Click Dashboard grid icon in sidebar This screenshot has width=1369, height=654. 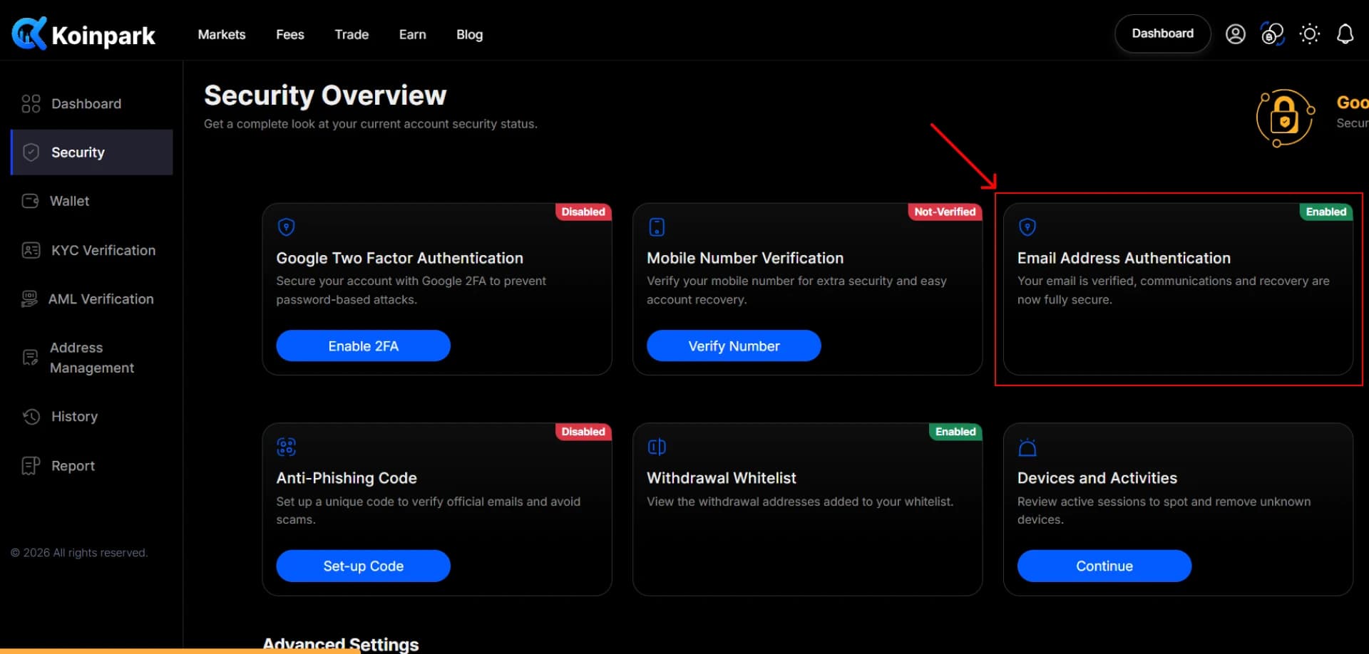(31, 104)
